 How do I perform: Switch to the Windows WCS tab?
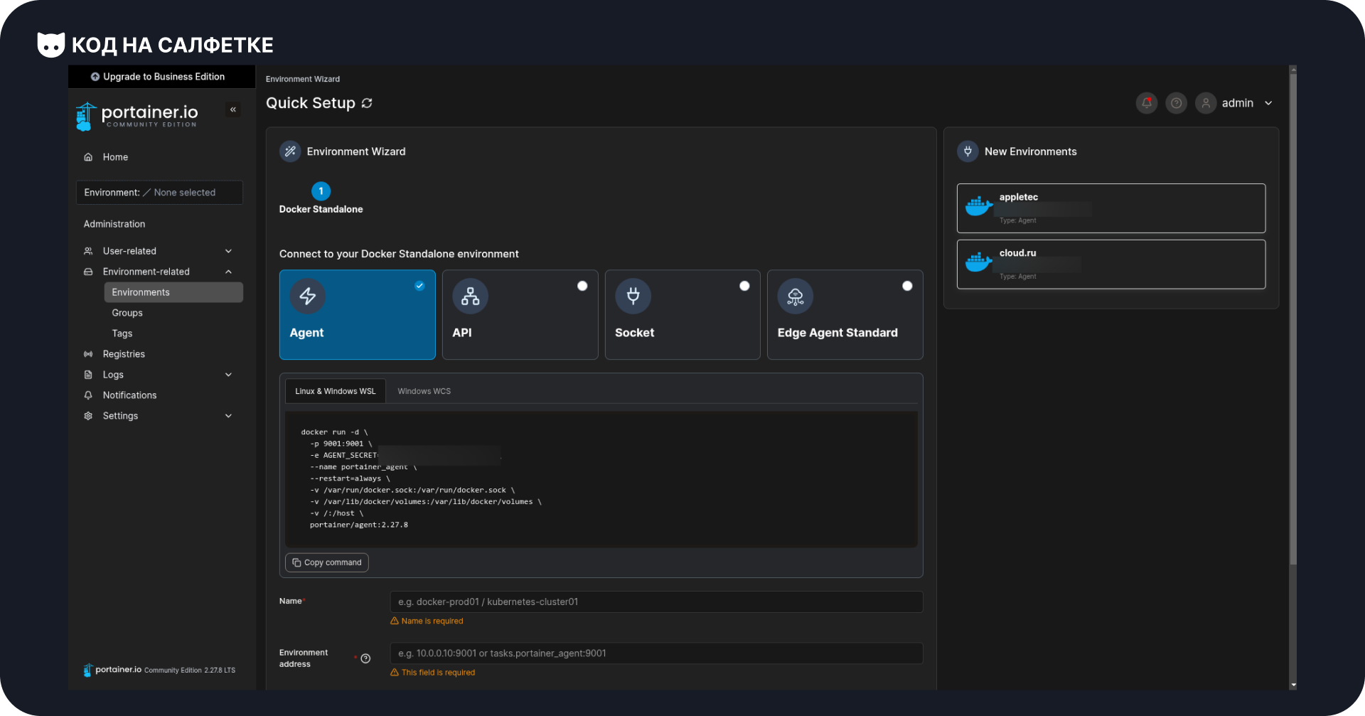[x=424, y=391]
